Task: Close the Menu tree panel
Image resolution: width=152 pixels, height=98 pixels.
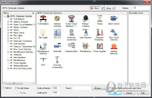Action: click(33, 13)
